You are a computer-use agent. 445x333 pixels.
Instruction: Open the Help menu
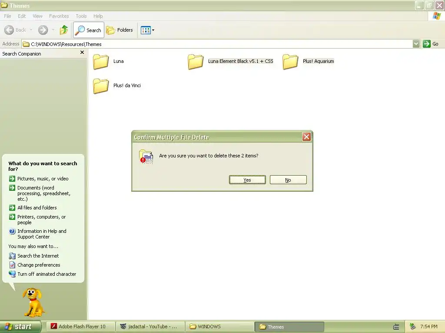(98, 16)
